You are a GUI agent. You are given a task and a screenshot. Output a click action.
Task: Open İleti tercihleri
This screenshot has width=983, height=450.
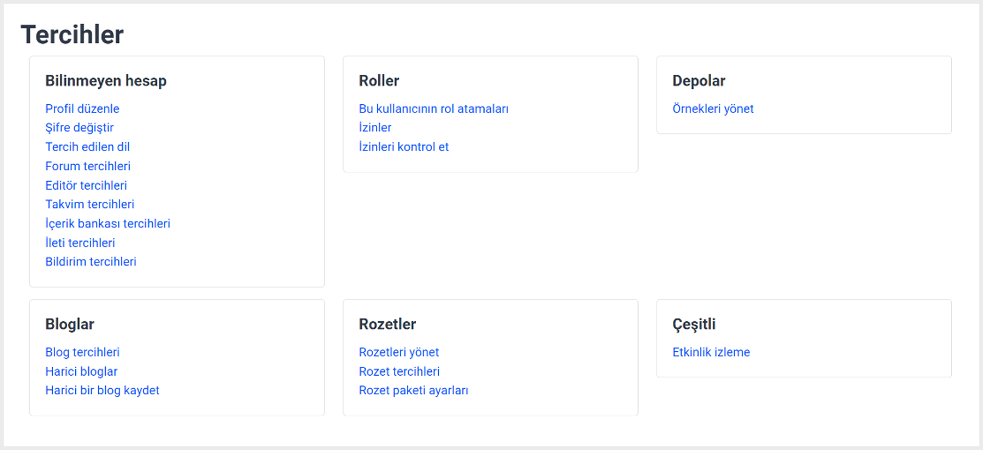[80, 242]
